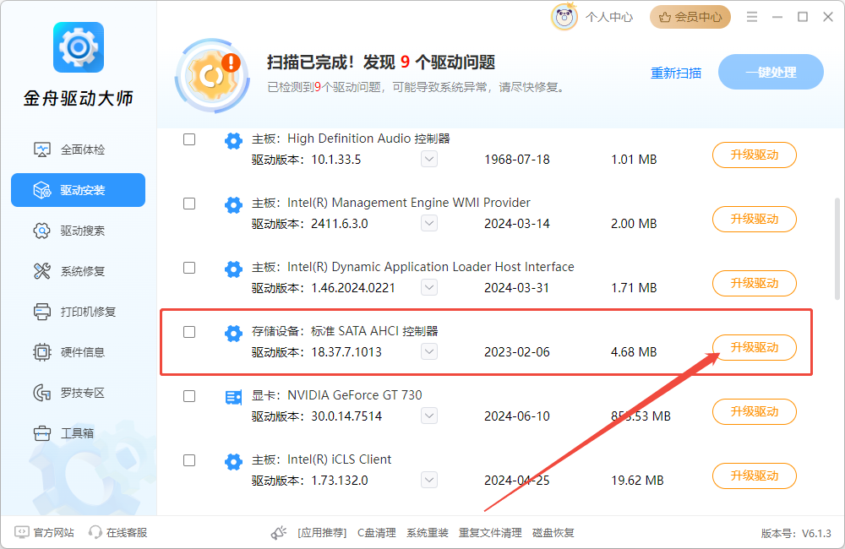Click gear icon beside High Definition Audio
The width and height of the screenshot is (845, 549).
tap(233, 140)
